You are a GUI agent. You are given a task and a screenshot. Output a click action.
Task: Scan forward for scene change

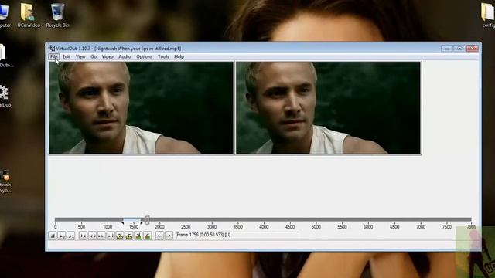tap(148, 236)
